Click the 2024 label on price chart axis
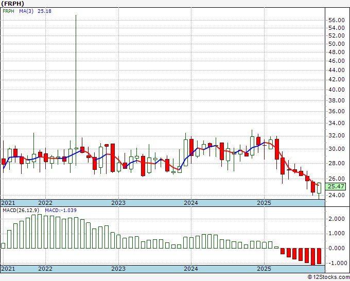Image resolution: width=350 pixels, height=281 pixels. [x=191, y=203]
